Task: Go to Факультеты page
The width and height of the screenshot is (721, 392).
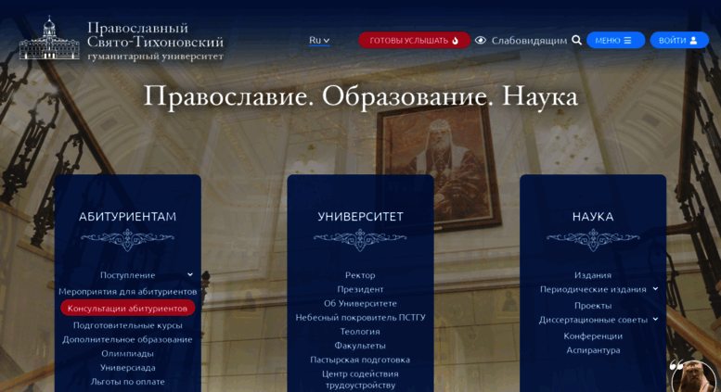Action: [360, 346]
